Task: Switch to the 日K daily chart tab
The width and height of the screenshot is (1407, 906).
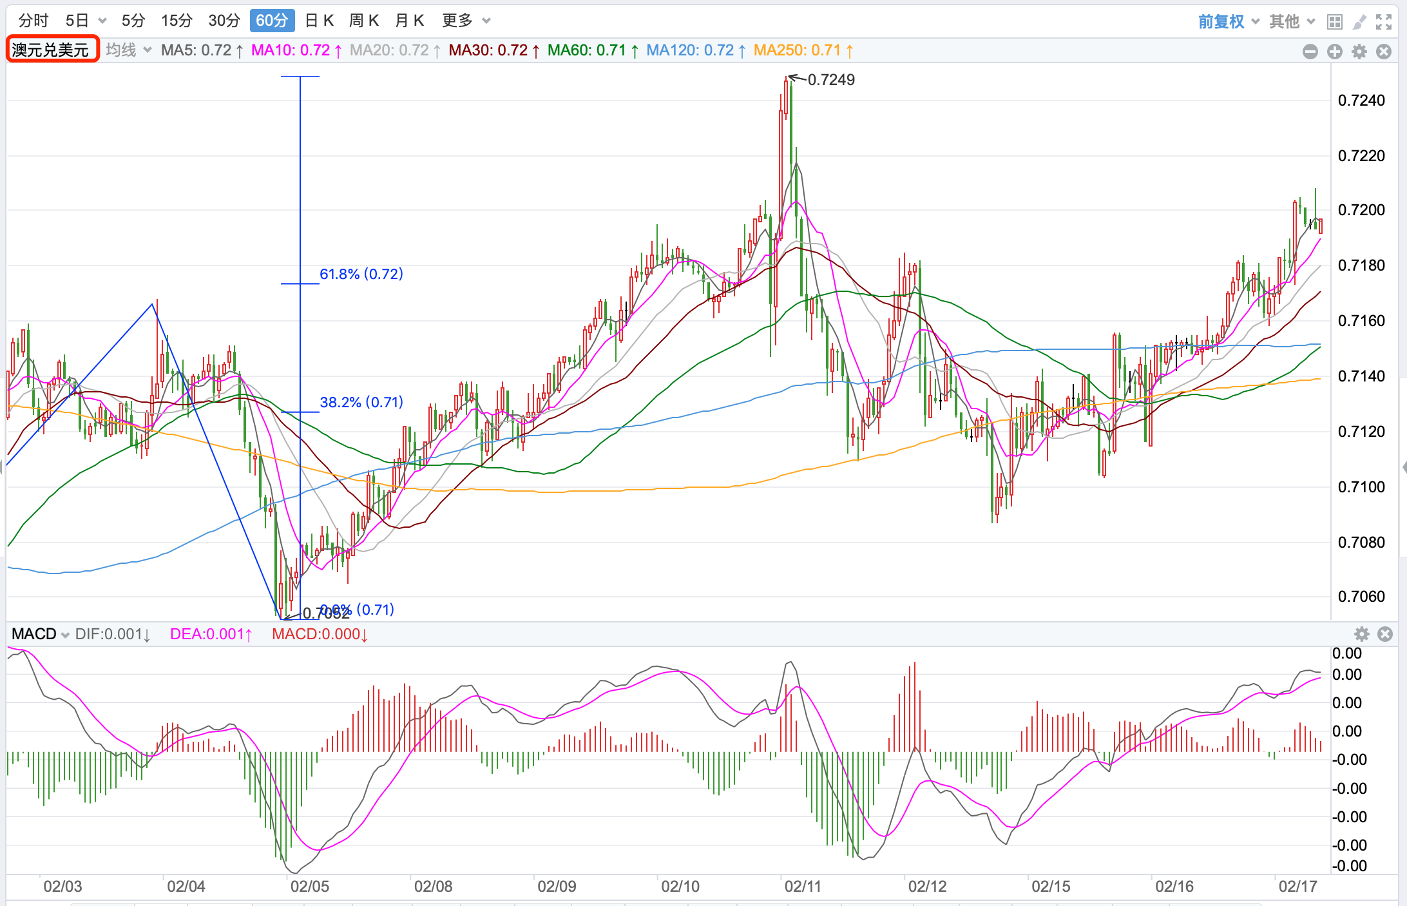Action: click(319, 21)
